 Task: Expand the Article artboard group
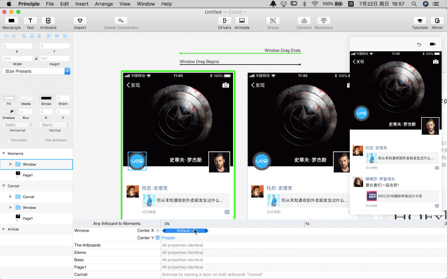(4, 229)
